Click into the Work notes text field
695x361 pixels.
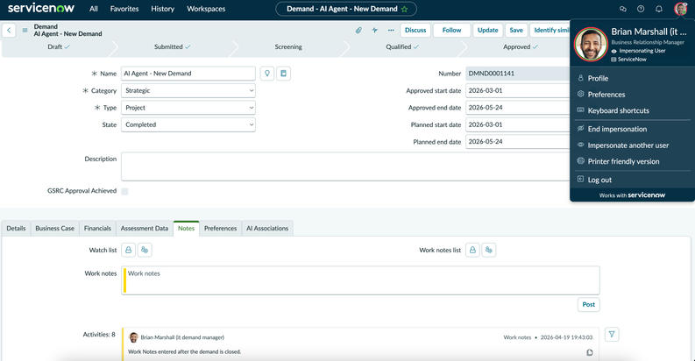point(363,280)
